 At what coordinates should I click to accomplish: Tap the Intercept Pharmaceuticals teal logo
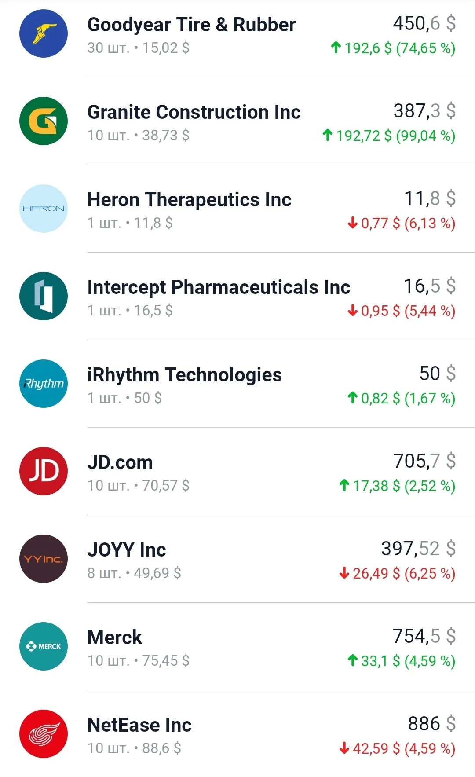coord(44,296)
